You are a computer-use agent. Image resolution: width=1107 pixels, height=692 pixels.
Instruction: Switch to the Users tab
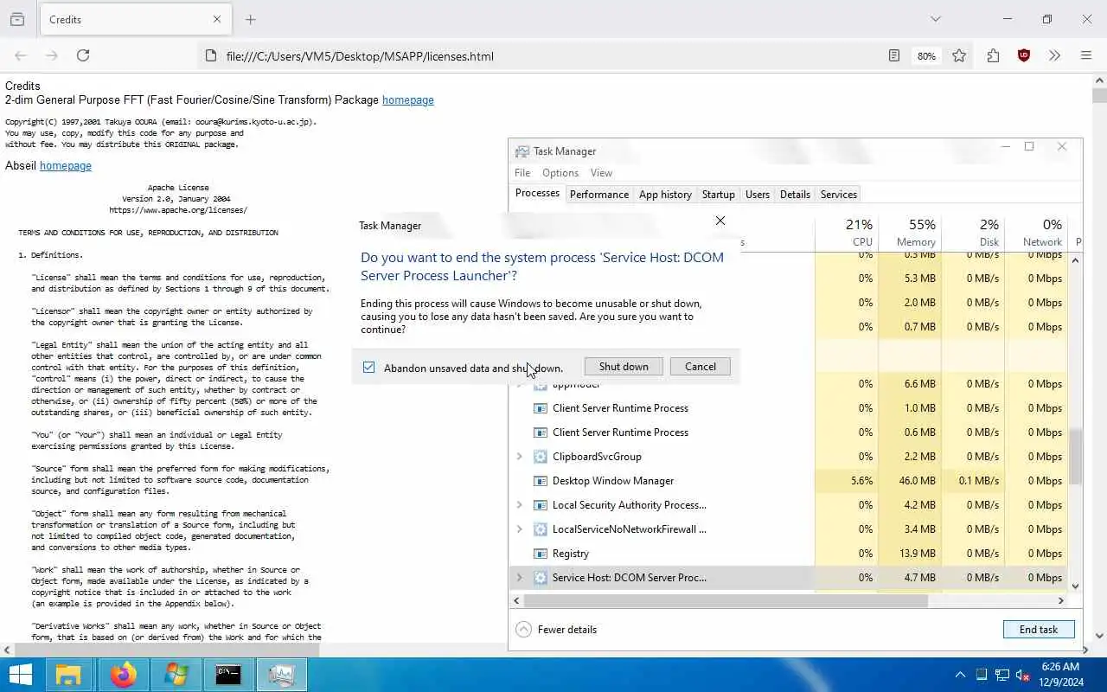(758, 195)
